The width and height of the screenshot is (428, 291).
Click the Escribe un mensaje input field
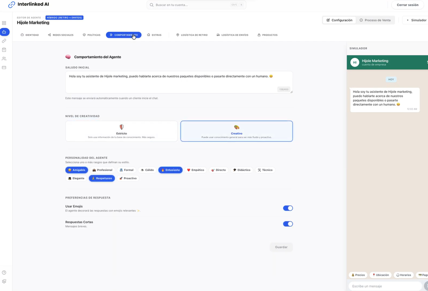pyautogui.click(x=384, y=286)
